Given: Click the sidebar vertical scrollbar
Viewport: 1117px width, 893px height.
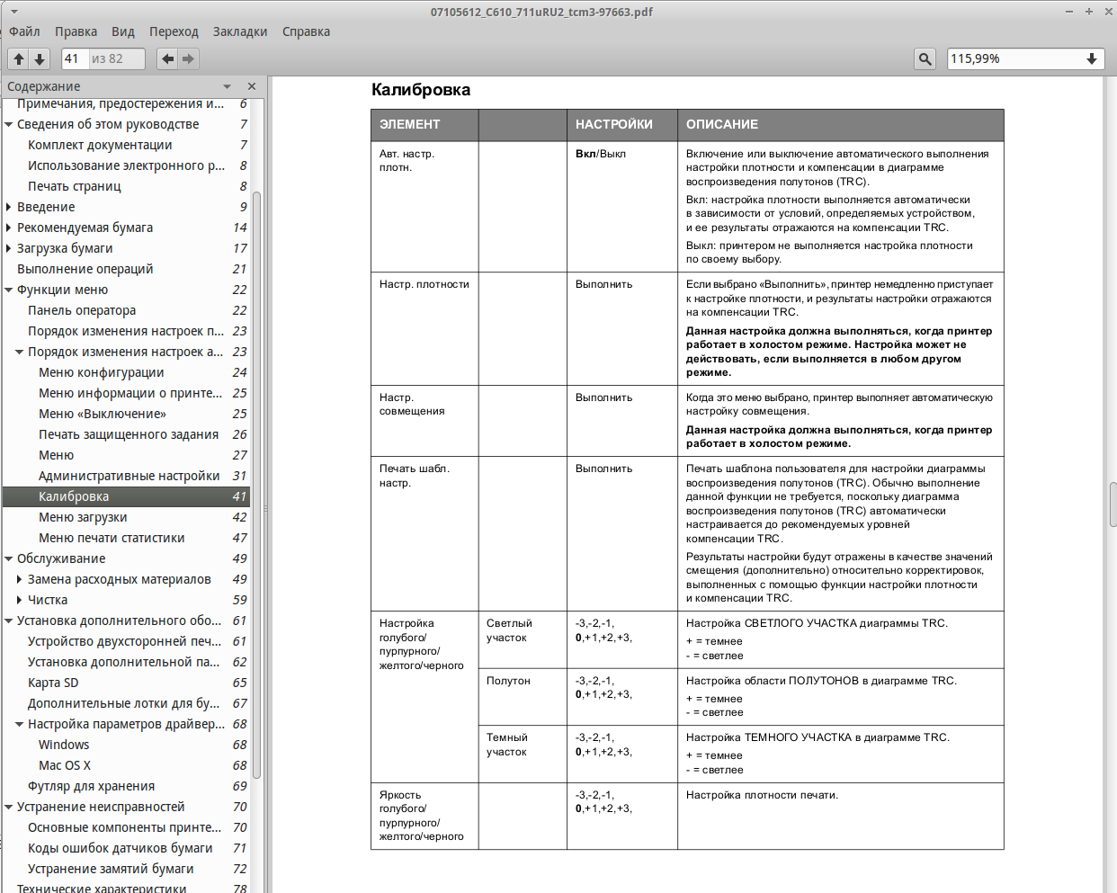Looking at the screenshot, I should click(256, 486).
